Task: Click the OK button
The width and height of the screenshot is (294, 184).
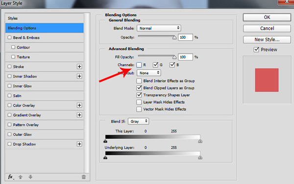Action: tap(267, 17)
